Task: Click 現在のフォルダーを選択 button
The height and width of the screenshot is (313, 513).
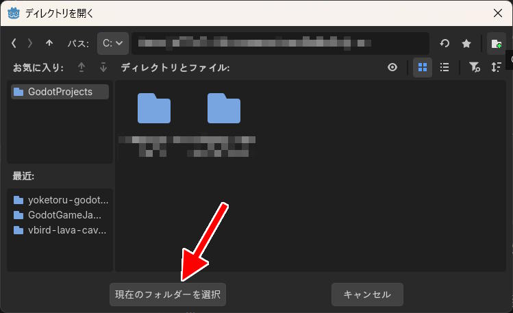Action: [168, 295]
